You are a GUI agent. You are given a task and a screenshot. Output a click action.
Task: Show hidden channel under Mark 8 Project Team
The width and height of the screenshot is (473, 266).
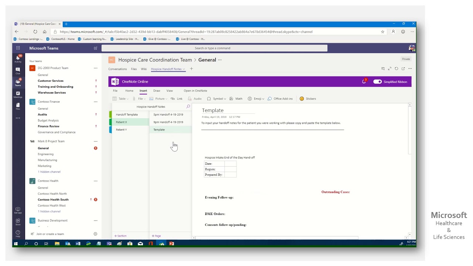point(49,172)
